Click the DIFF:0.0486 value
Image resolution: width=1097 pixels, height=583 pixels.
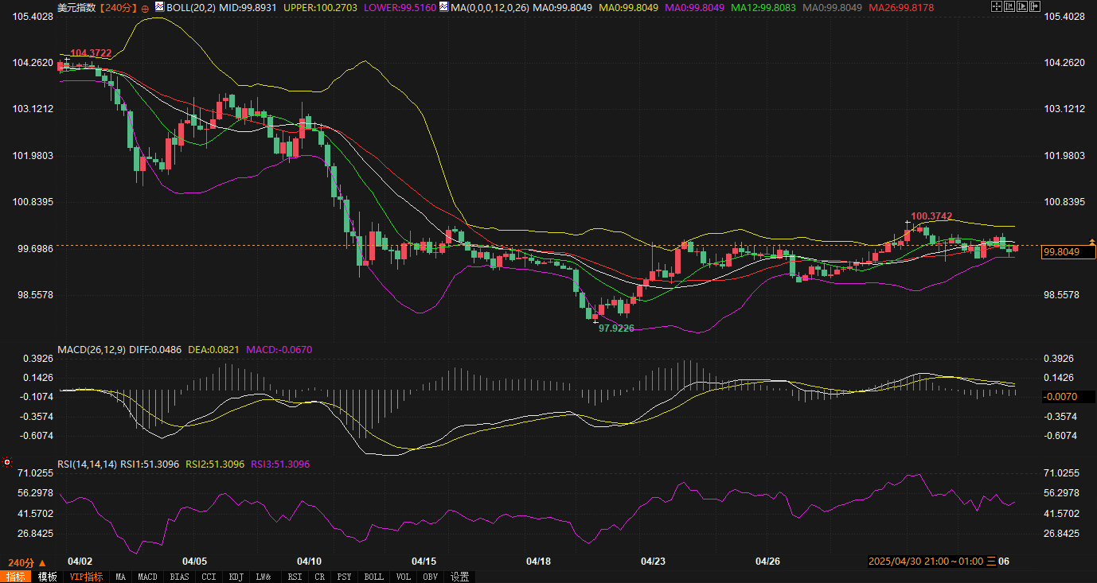coord(154,349)
